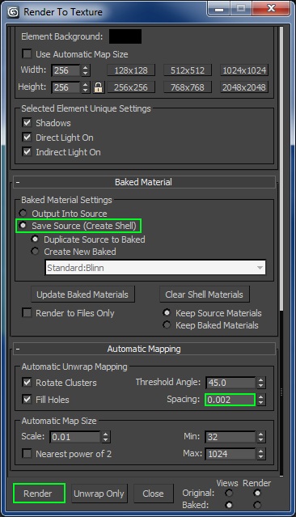Click the Spacing spinner arrows
296x517 pixels.
260,400
